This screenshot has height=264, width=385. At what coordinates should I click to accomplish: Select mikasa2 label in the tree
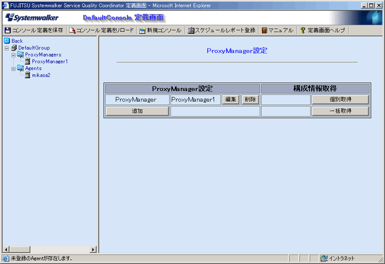point(41,75)
